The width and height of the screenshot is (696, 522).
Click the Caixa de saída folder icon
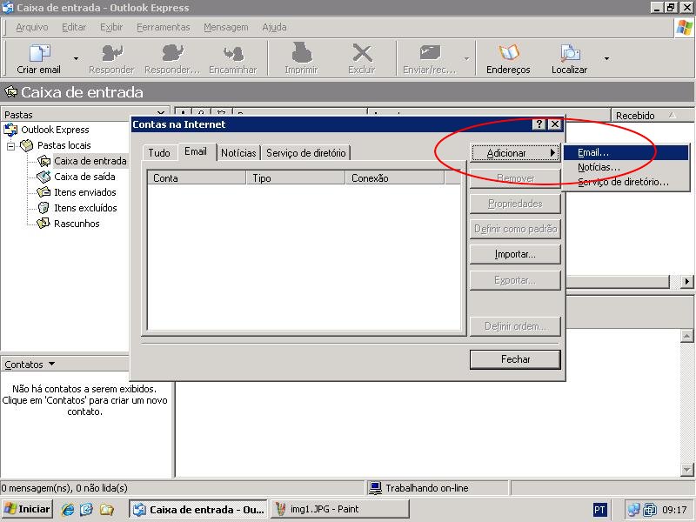44,177
